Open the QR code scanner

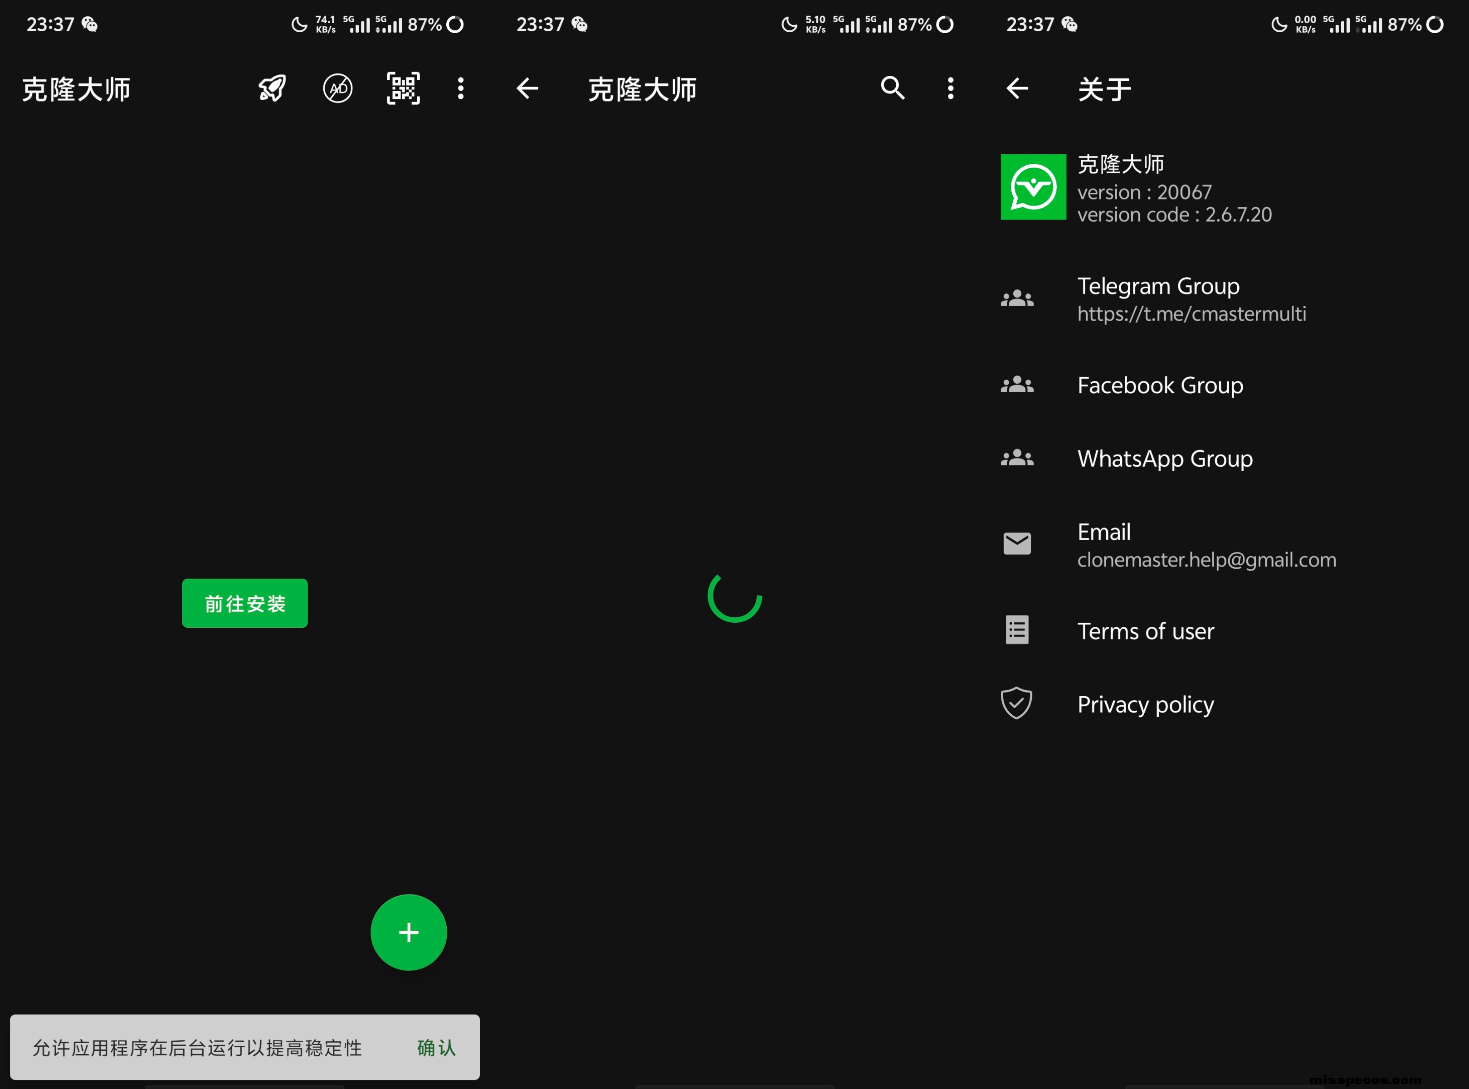point(403,88)
